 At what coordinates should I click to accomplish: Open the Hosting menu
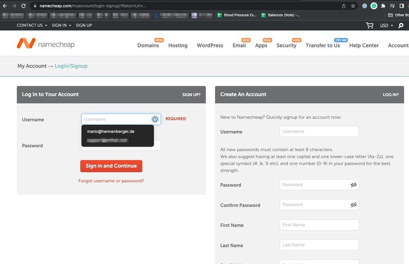click(178, 45)
